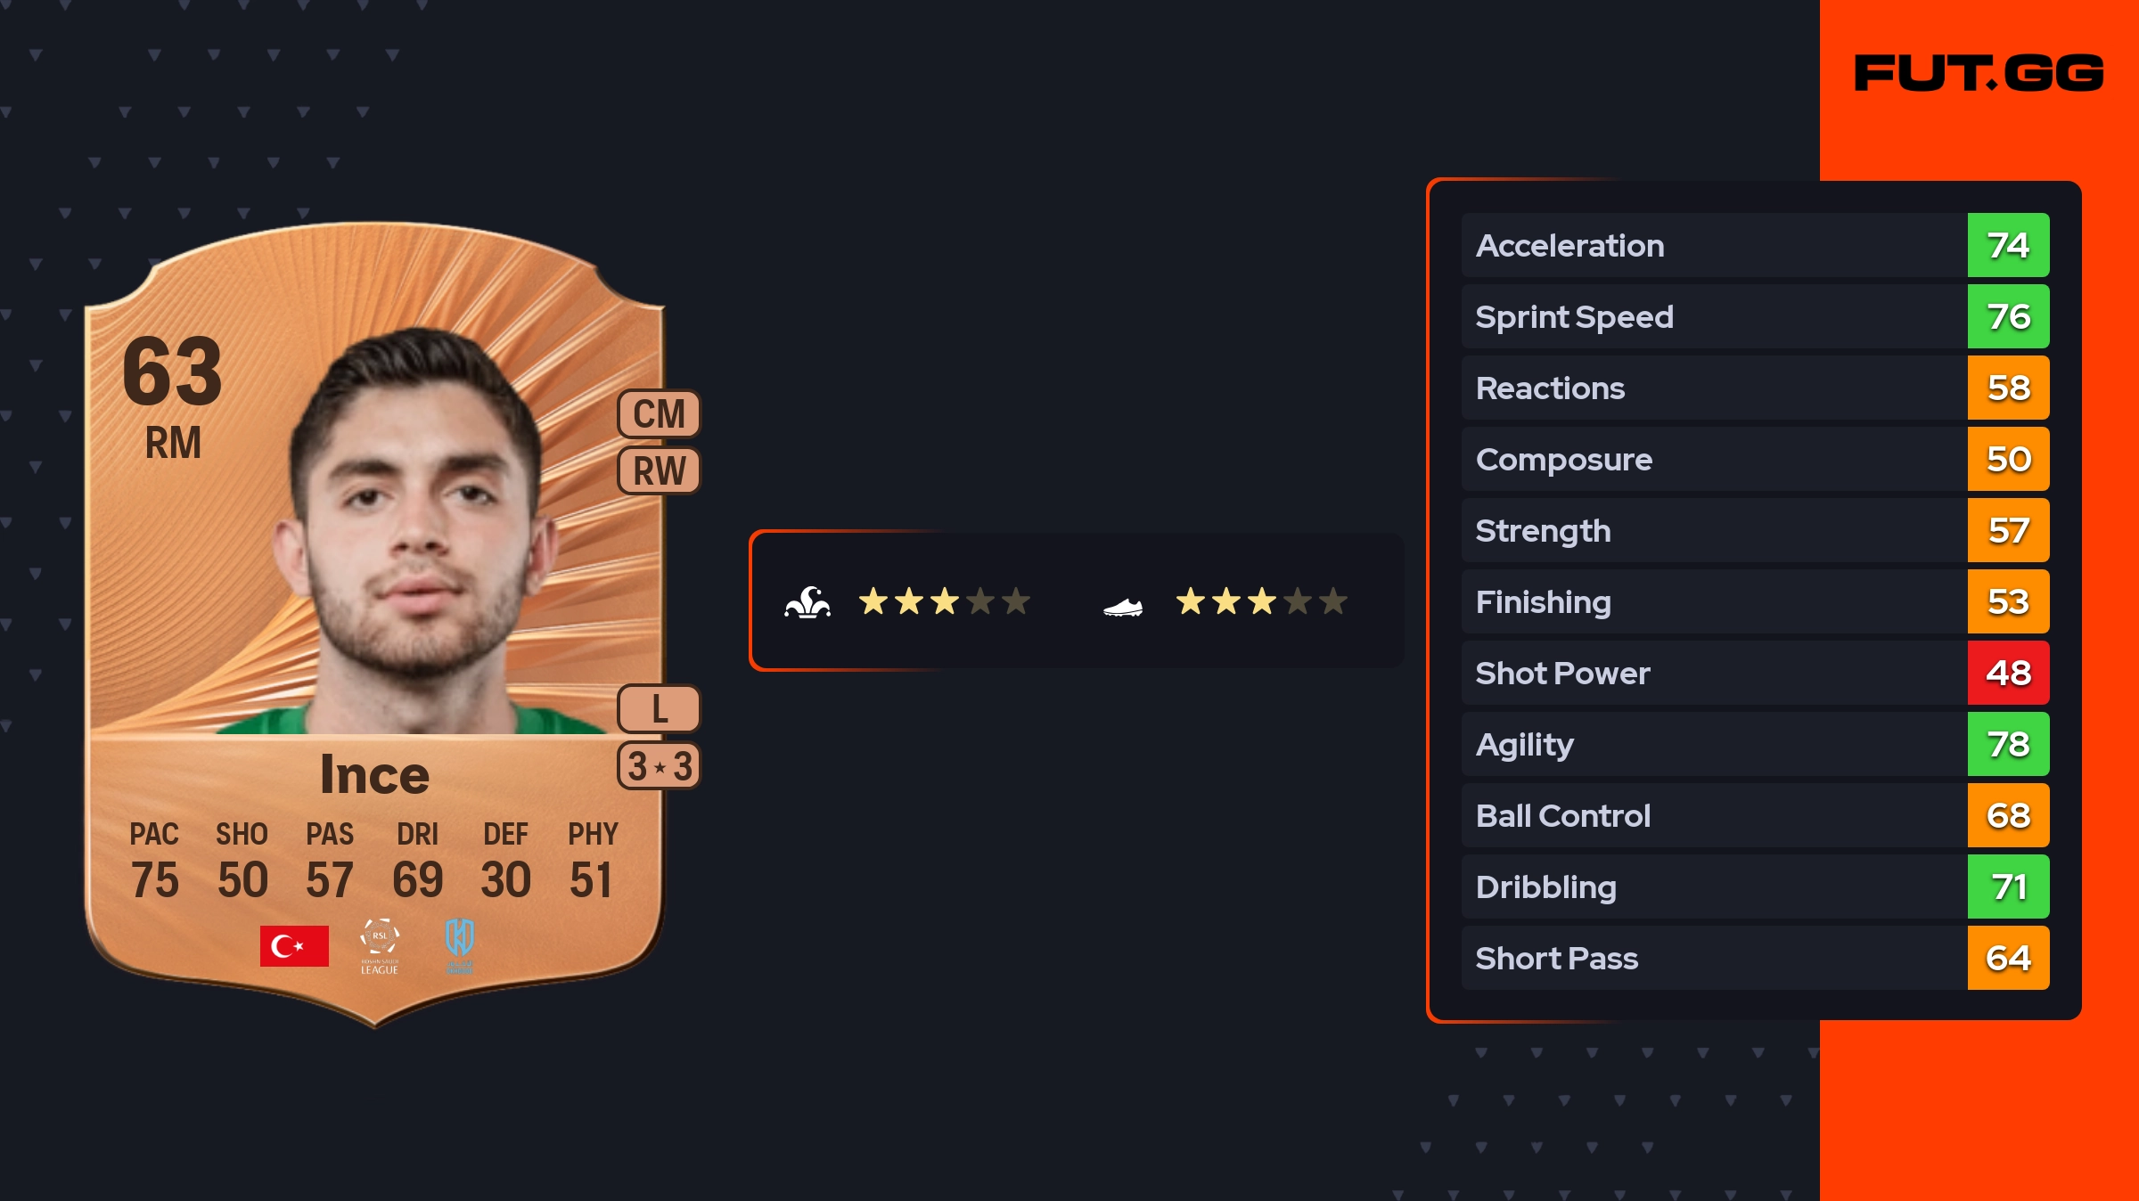This screenshot has width=2139, height=1201.
Task: Click the L preferred foot badge
Action: (x=660, y=709)
